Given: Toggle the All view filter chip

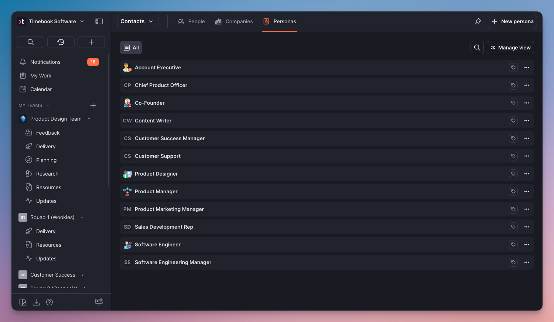Looking at the screenshot, I should (x=131, y=48).
